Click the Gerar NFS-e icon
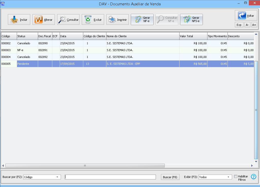The width and height of the screenshot is (260, 187). coord(187,19)
